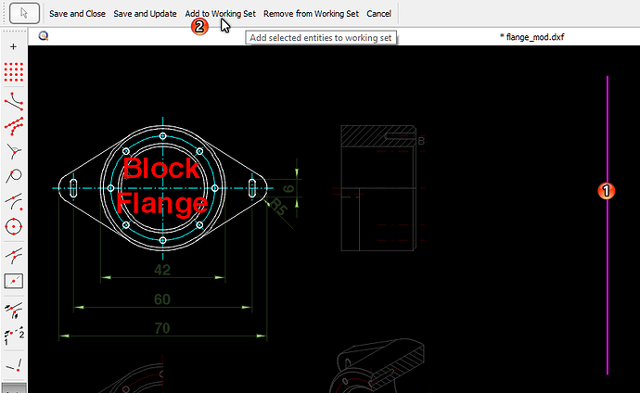Click the zoom magnifier icon beside the tab
This screenshot has width=640, height=393.
click(x=44, y=36)
